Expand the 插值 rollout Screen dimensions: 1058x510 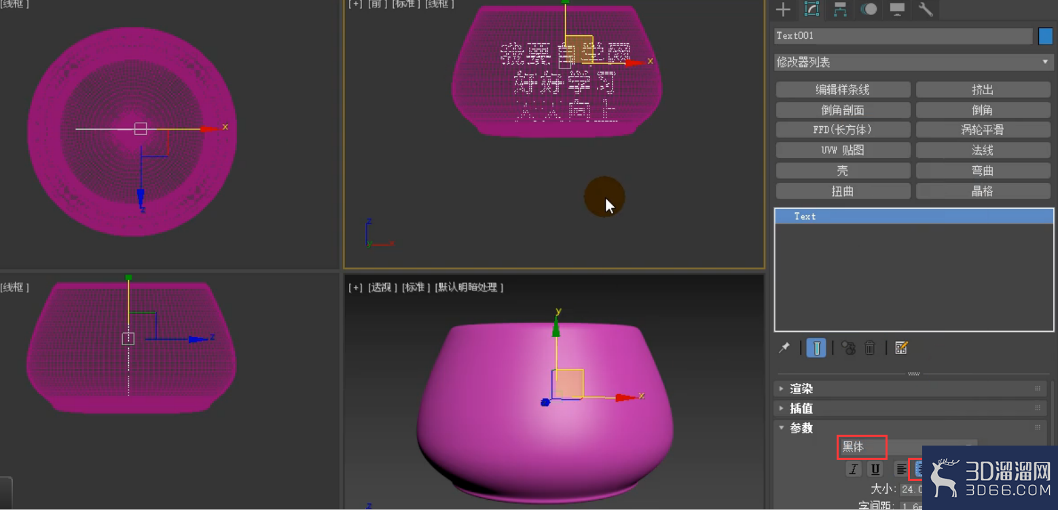(909, 408)
